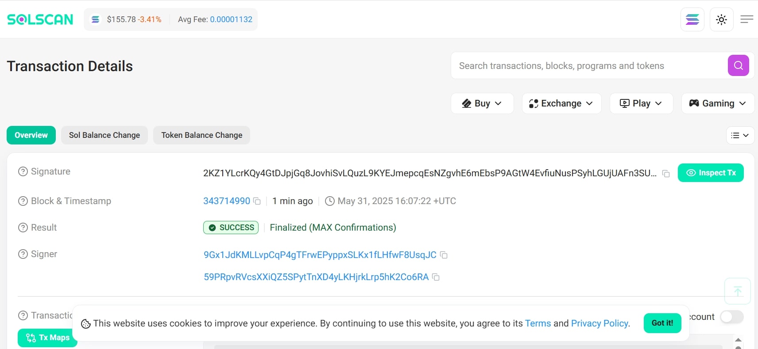Screen dimensions: 758x349
Task: Click help icon next to Signature
Action: [23, 171]
